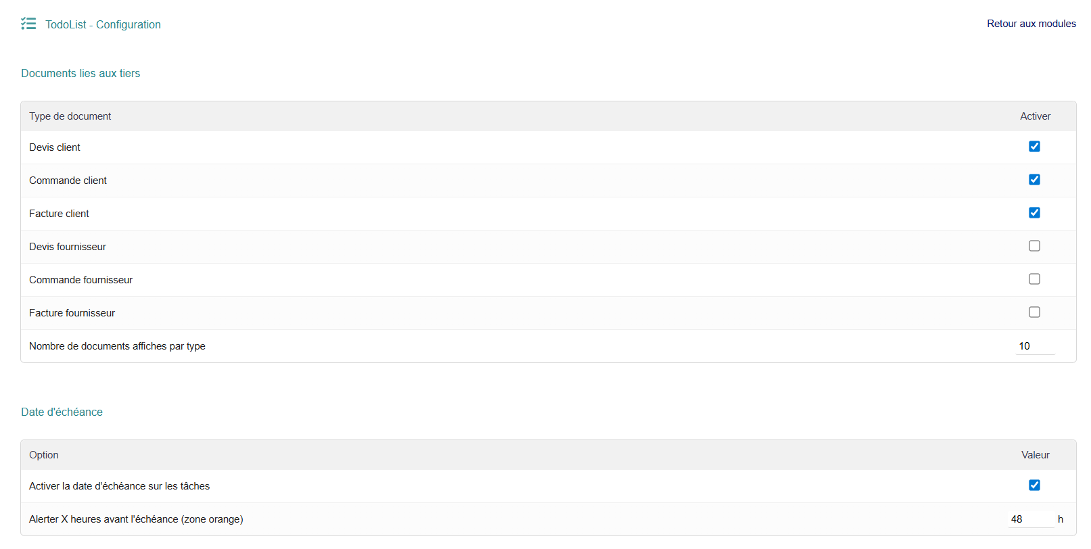Disable the Commande client checkbox
The height and width of the screenshot is (549, 1091).
click(1034, 180)
